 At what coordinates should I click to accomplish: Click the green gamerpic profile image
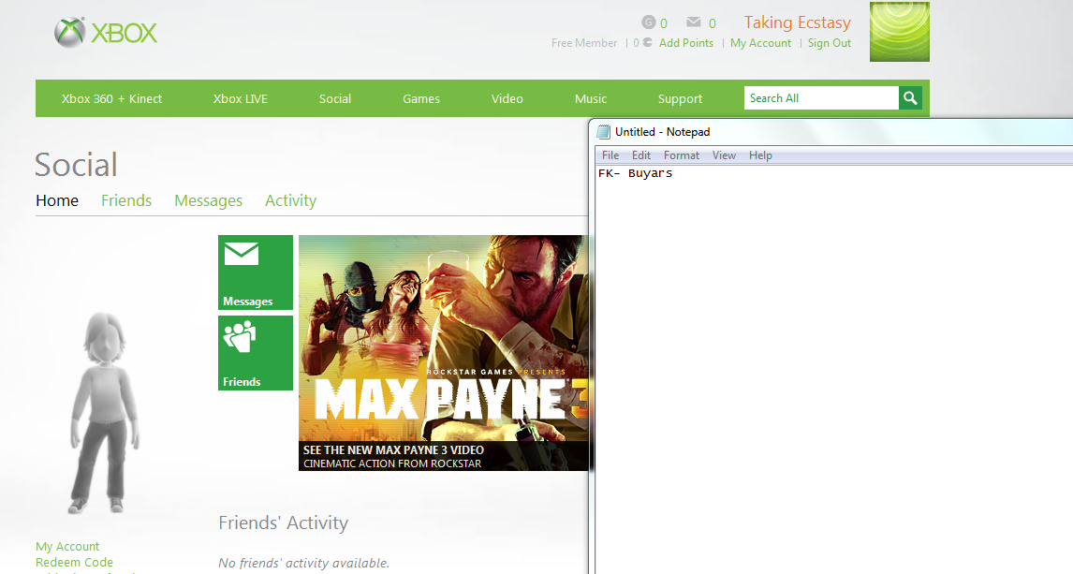pyautogui.click(x=899, y=32)
